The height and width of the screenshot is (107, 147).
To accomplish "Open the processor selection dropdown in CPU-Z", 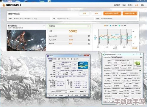I will coord(61,92).
